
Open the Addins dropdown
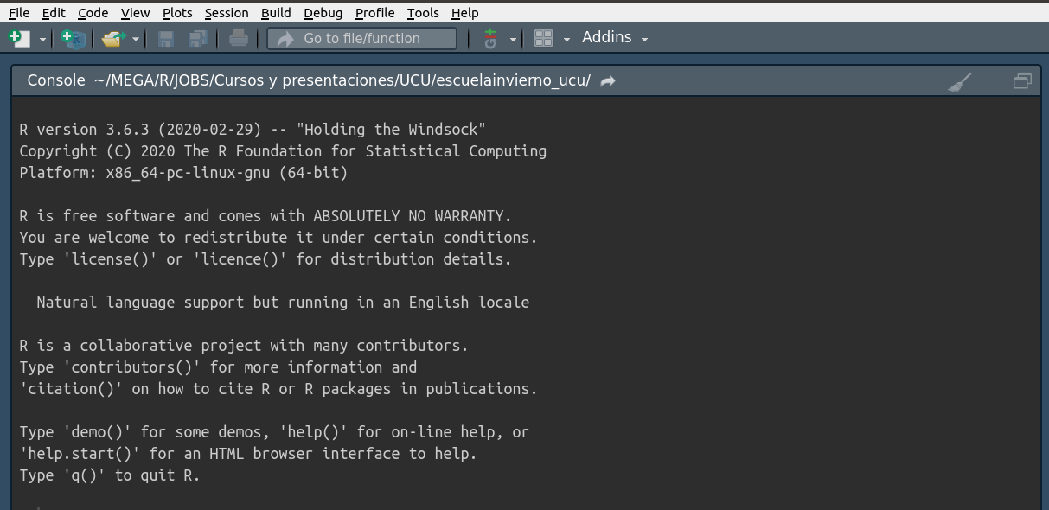(x=615, y=37)
